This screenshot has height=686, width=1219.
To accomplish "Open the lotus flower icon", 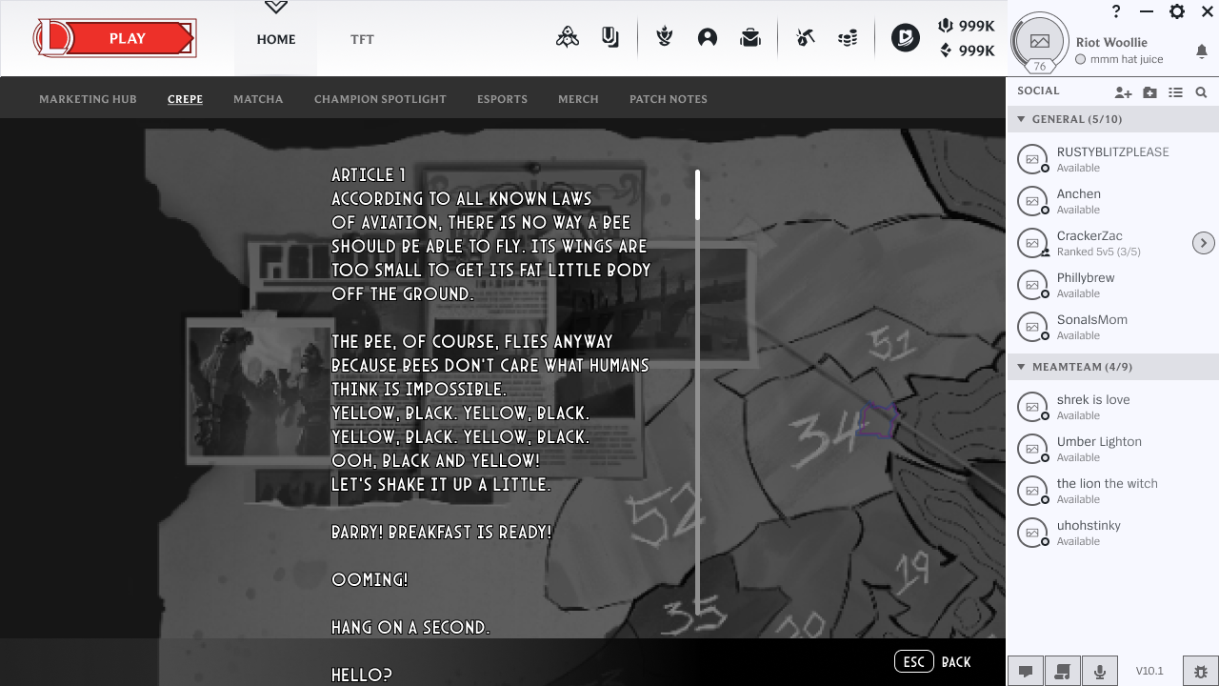I will click(665, 38).
